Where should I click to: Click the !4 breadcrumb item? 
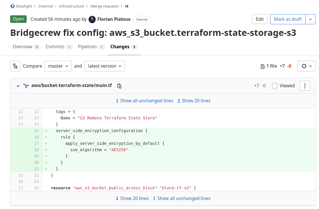point(127,6)
